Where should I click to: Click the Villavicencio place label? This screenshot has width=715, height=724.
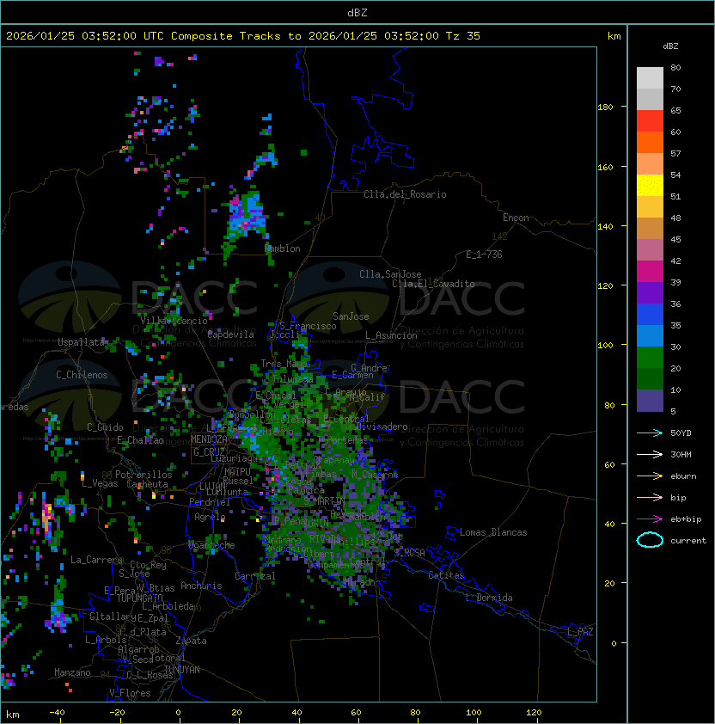pyautogui.click(x=174, y=321)
